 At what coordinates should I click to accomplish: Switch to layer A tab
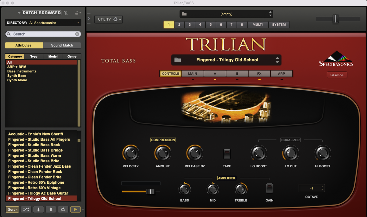click(215, 73)
